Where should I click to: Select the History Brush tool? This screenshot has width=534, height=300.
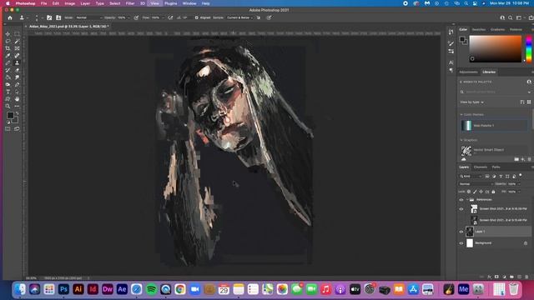tap(8, 70)
